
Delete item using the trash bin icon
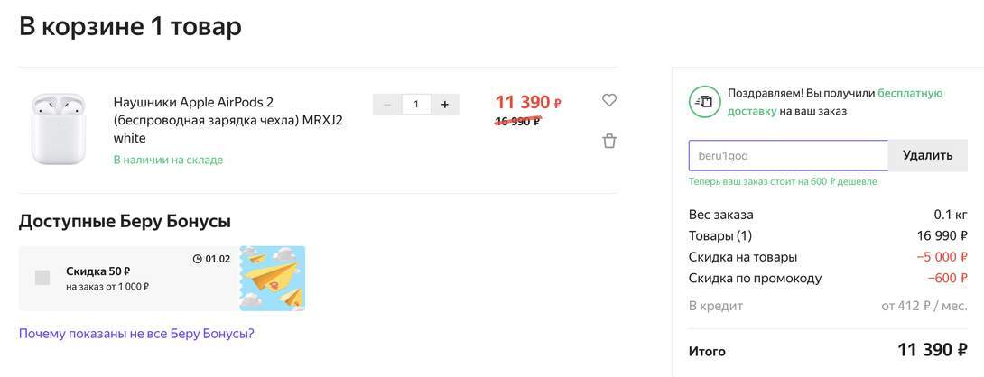click(x=608, y=141)
